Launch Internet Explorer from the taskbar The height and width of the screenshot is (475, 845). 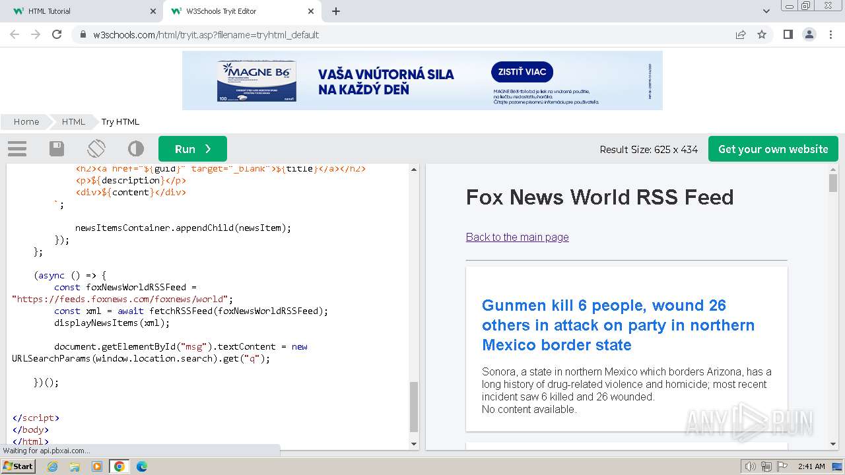[x=52, y=466]
